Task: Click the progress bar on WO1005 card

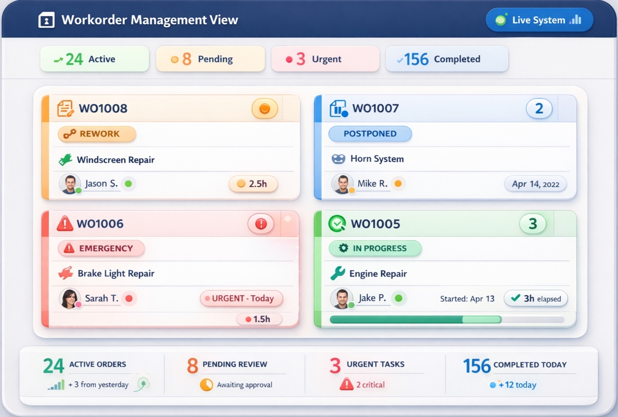Action: [446, 319]
